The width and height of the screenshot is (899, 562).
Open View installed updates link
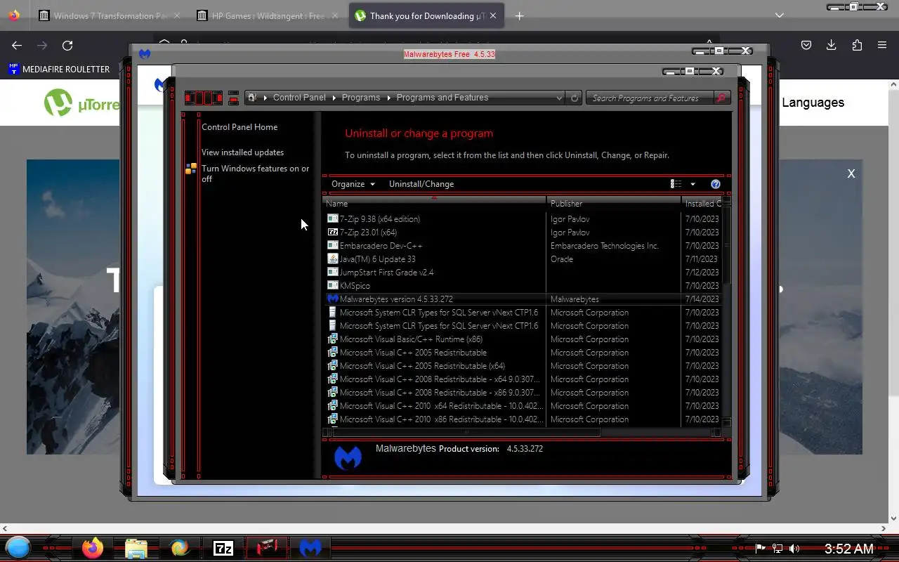[243, 152]
